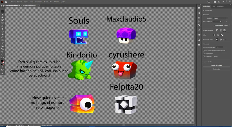Viewport: 232px width, 127px height.
Task: Close the FONDO DE PANTALLA 49.ai document tab
Action: pos(39,5)
